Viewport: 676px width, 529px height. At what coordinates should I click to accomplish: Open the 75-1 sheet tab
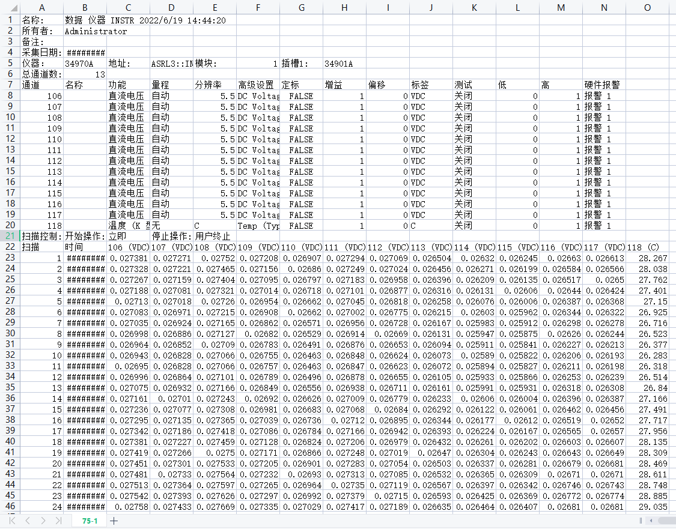(x=90, y=521)
